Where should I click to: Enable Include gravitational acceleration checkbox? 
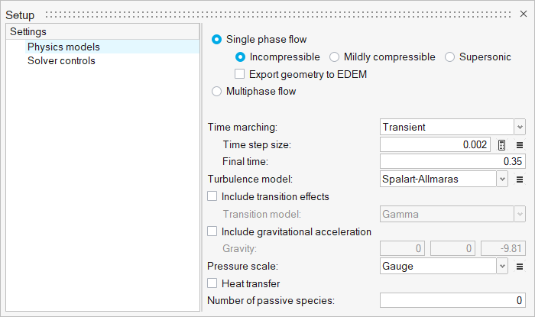click(x=213, y=231)
